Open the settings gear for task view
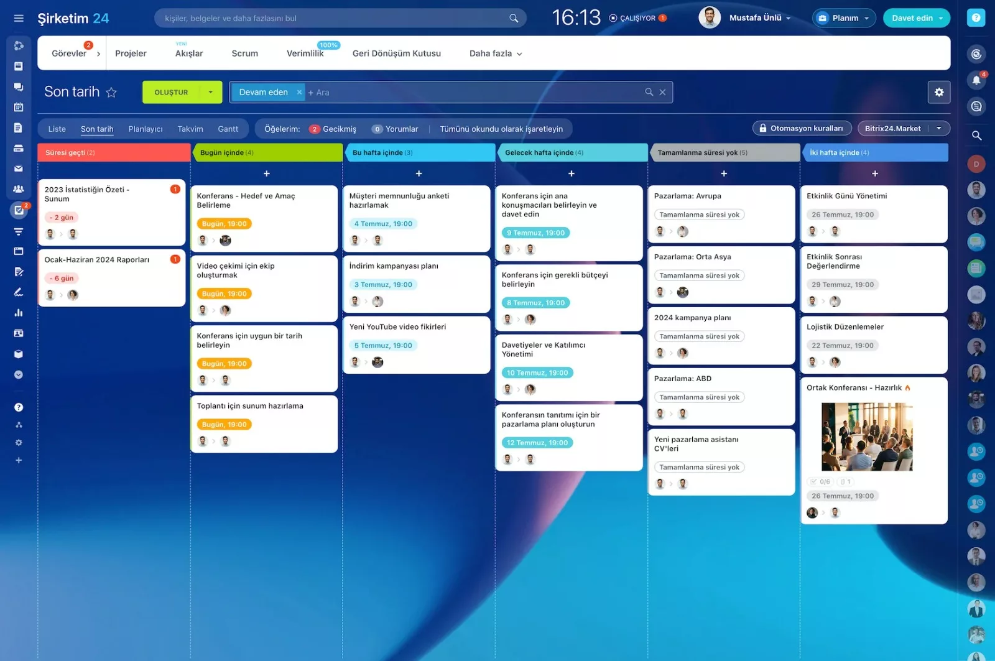995x661 pixels. [938, 92]
